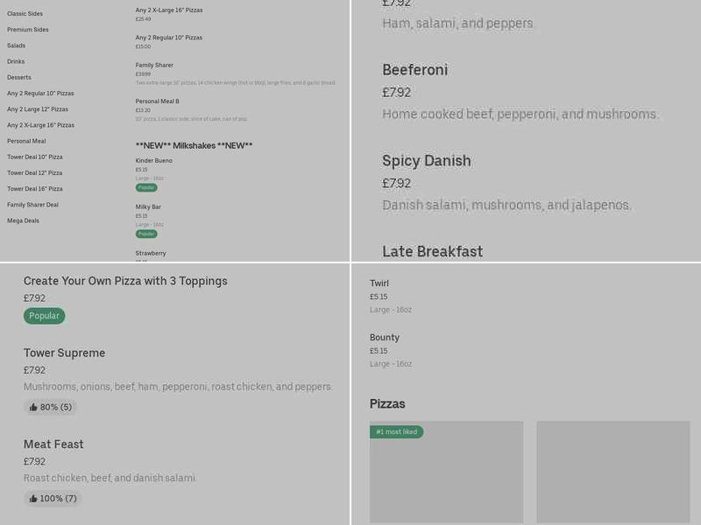Click the Popular badge under Milky Bar
The image size is (701, 525).
pos(146,234)
